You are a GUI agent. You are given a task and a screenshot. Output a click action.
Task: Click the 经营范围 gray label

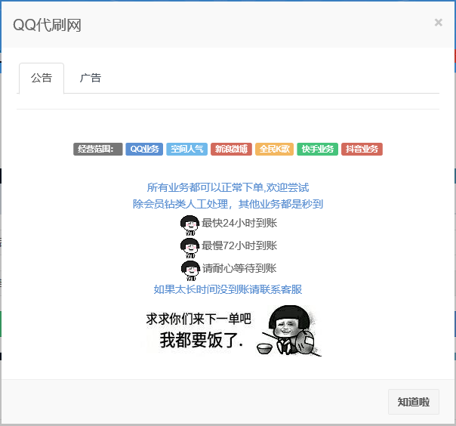97,149
